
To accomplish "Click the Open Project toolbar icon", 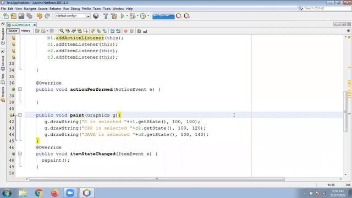I will [21, 16].
